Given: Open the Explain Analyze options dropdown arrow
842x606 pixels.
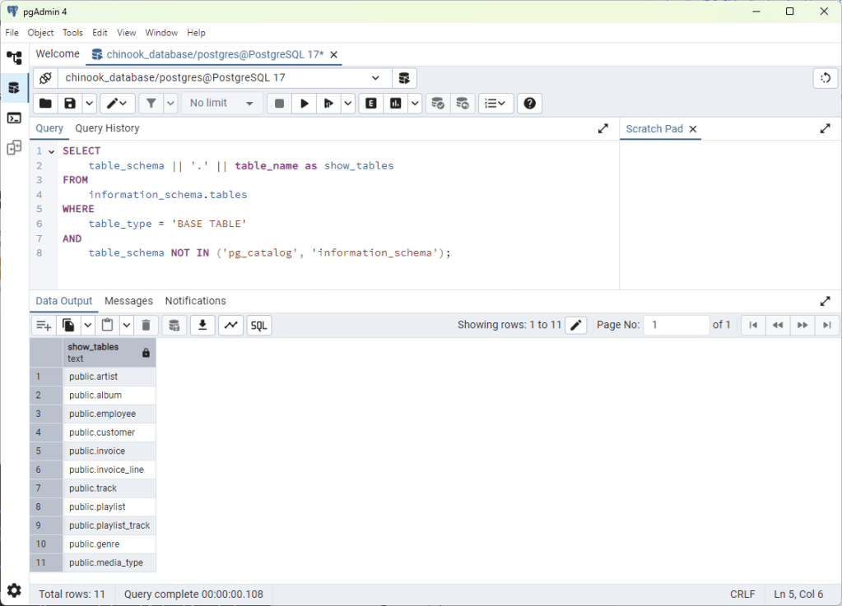Looking at the screenshot, I should pos(415,104).
